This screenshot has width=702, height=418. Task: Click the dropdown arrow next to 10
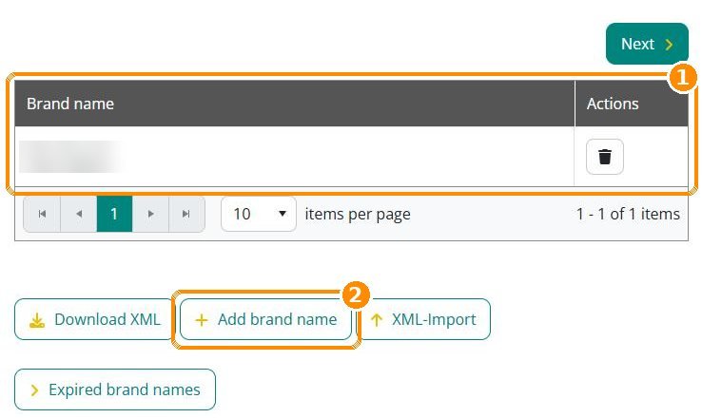point(283,214)
